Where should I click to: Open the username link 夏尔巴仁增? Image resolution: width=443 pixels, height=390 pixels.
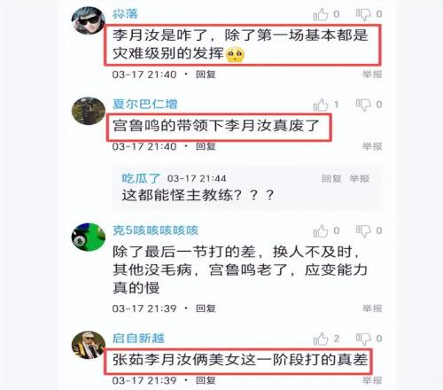[x=144, y=104]
